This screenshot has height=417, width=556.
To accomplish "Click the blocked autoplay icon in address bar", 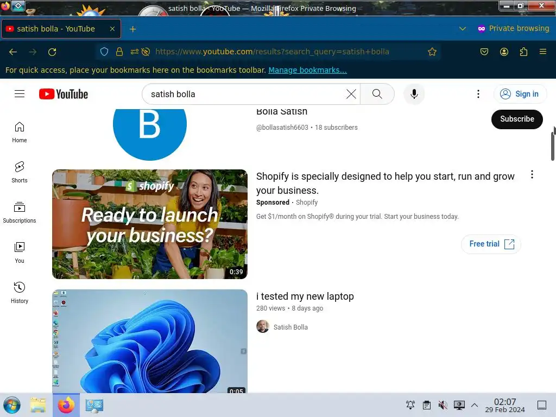I will [x=146, y=52].
